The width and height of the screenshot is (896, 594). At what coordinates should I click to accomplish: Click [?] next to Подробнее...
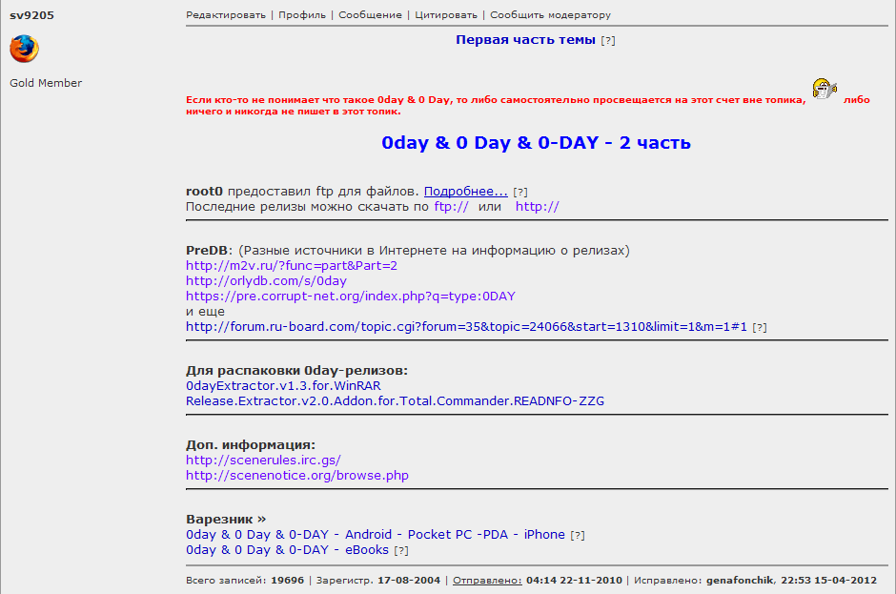[520, 192]
